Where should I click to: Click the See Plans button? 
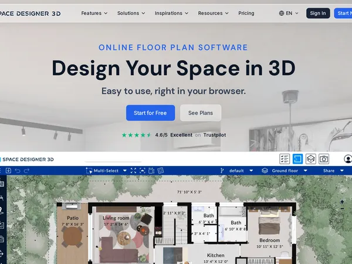(x=201, y=113)
